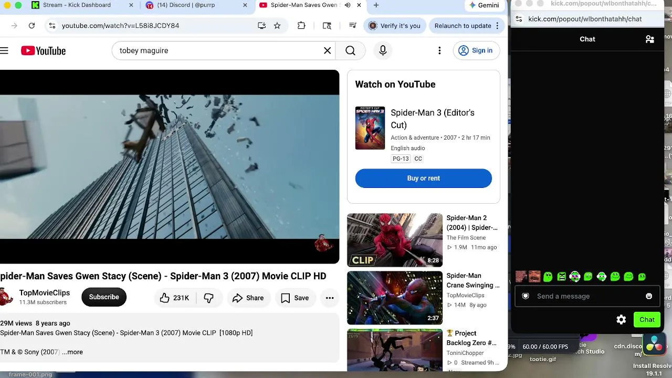Close the Kick Dashboard tab
This screenshot has width=672, height=378.
pyautogui.click(x=131, y=5)
